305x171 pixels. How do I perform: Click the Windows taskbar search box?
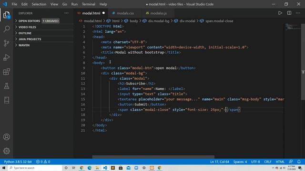35,168
